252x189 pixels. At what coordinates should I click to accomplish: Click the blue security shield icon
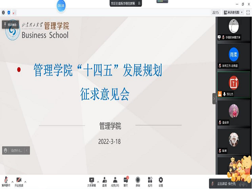tap(9, 13)
